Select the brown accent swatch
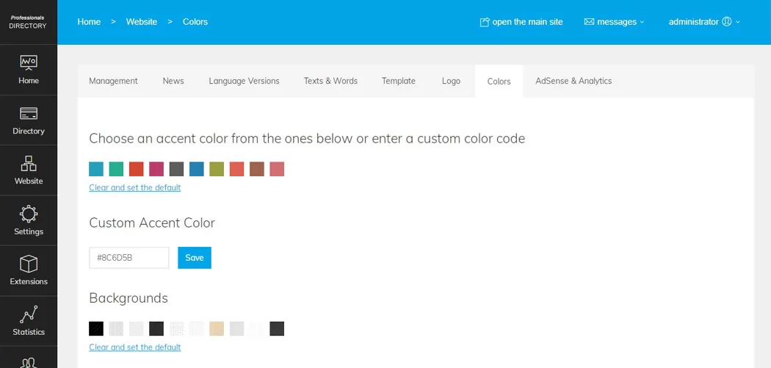 pos(257,169)
